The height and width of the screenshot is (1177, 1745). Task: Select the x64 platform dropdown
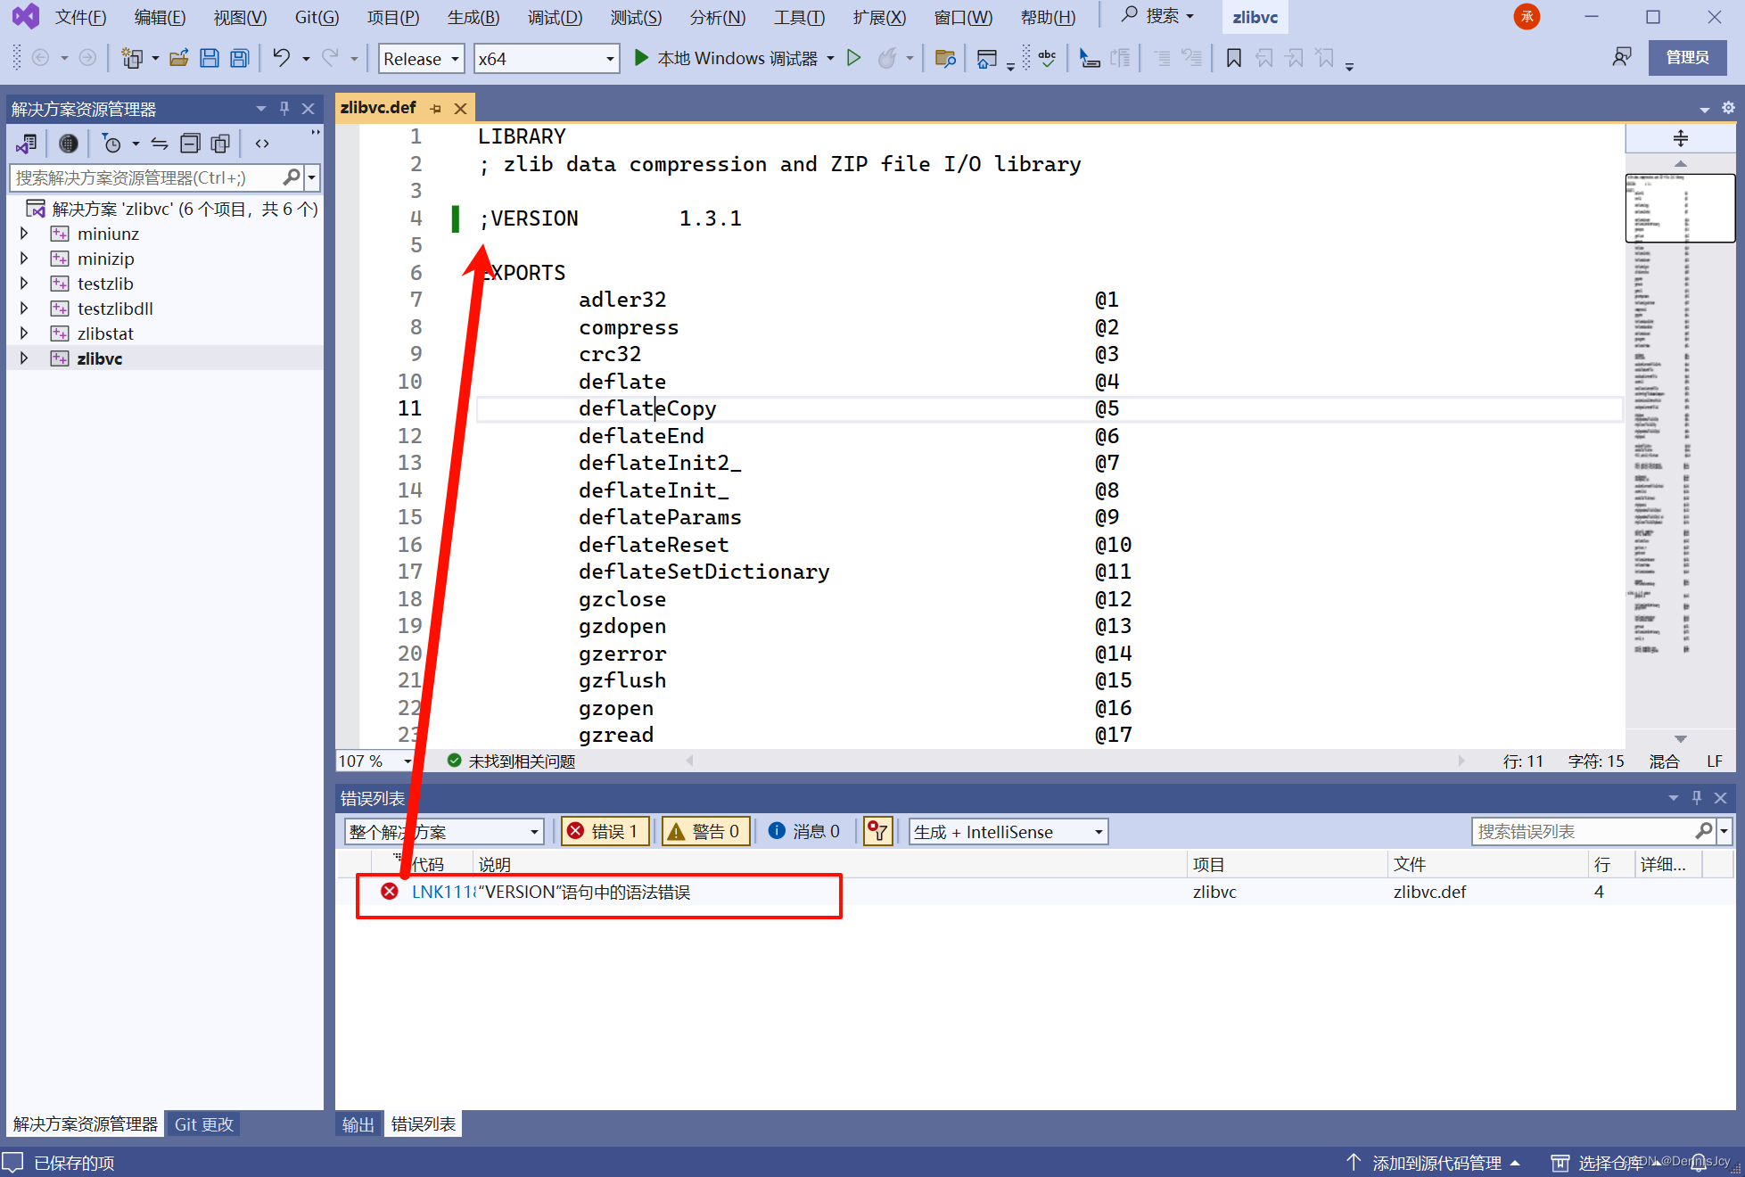(x=545, y=62)
